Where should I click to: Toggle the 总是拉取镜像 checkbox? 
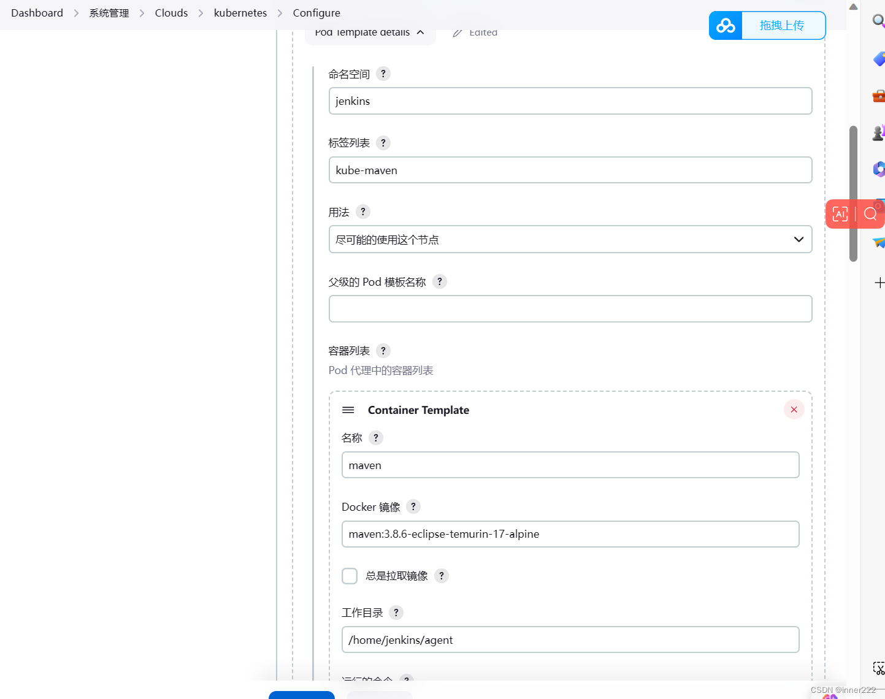350,576
